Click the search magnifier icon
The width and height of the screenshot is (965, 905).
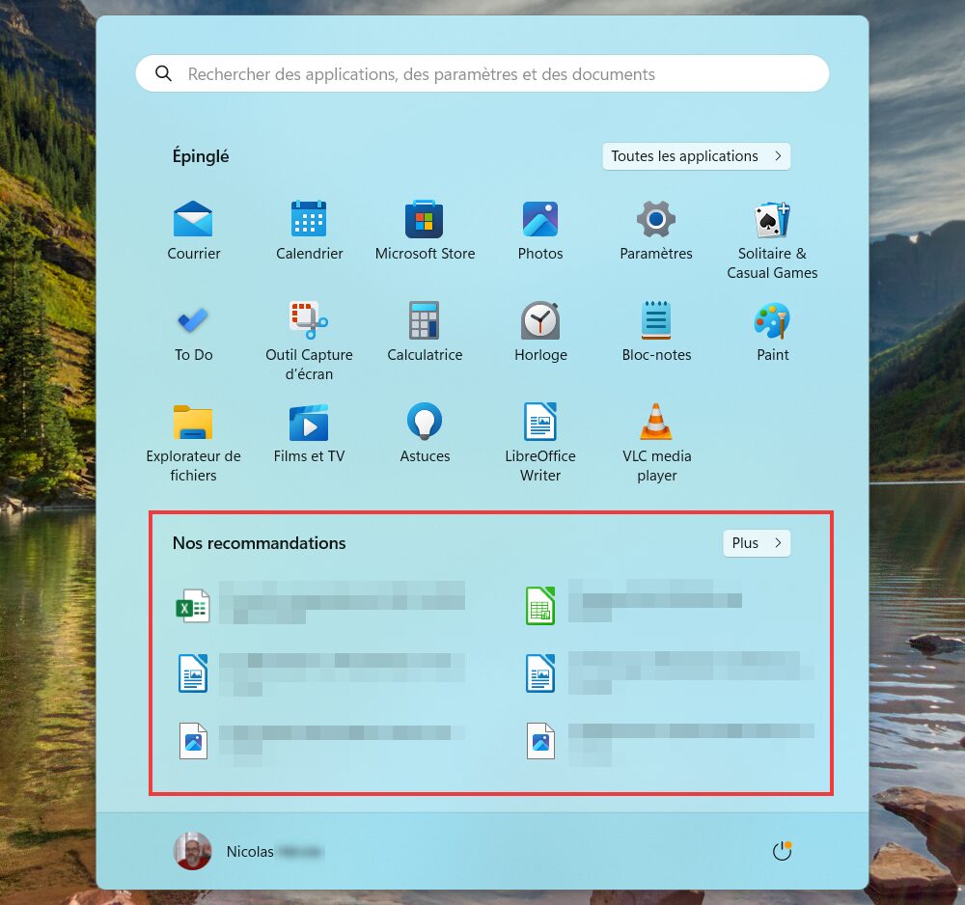(x=163, y=74)
